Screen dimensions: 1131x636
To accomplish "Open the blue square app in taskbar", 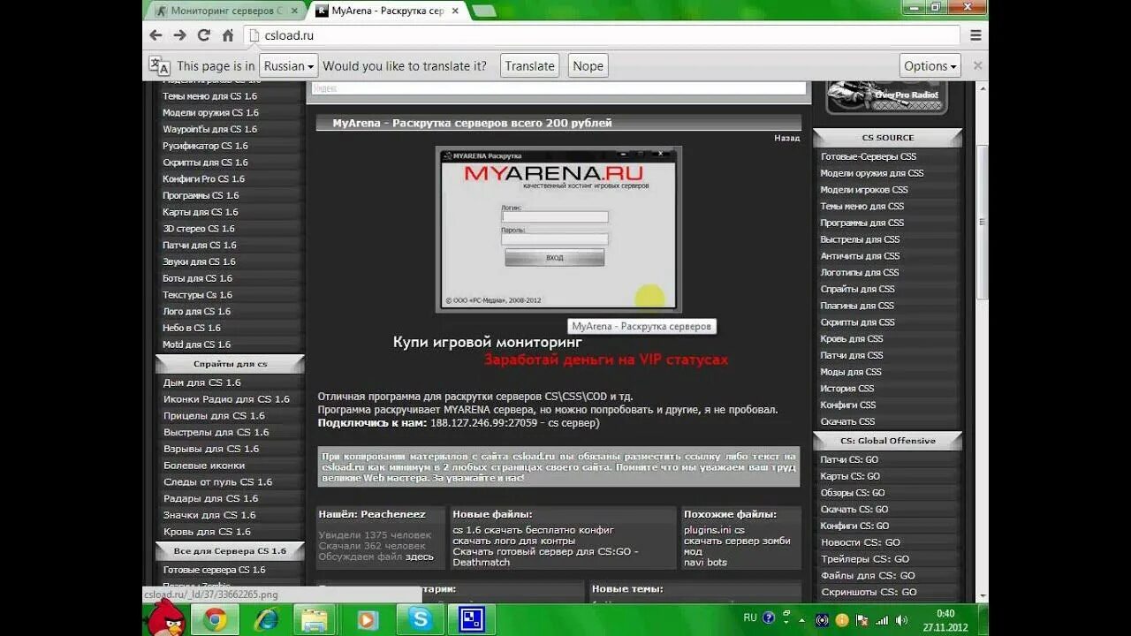I will tap(473, 620).
